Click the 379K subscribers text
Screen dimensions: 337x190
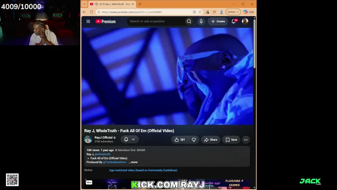104,142
